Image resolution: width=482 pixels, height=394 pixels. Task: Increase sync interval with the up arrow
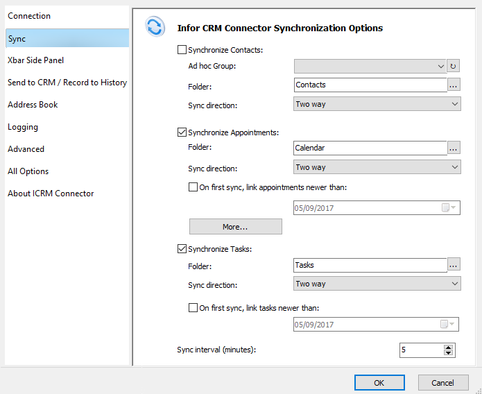click(x=449, y=348)
